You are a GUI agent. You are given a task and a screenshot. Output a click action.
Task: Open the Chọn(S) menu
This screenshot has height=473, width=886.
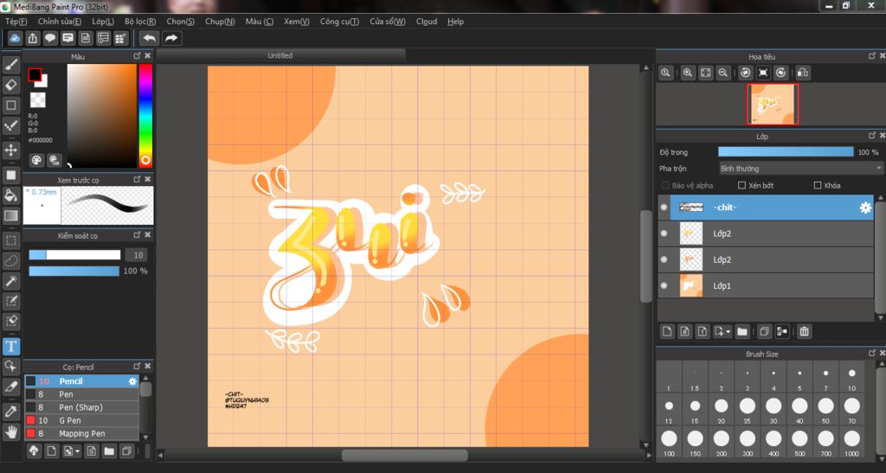[180, 22]
